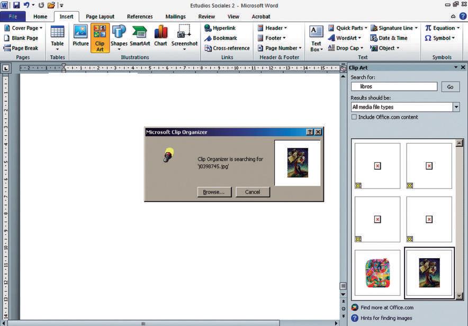The image size is (468, 326).
Task: Insert a SmartArt graphic
Action: click(140, 36)
